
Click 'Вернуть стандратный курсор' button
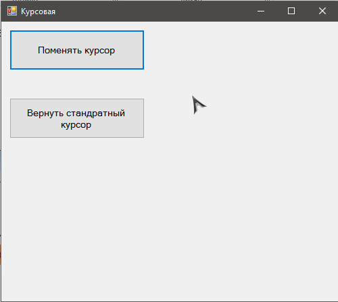click(77, 118)
